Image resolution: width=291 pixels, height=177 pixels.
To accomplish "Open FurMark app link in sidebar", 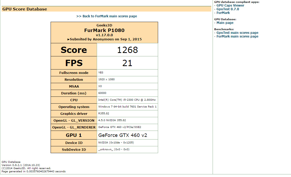I will point(223,13).
